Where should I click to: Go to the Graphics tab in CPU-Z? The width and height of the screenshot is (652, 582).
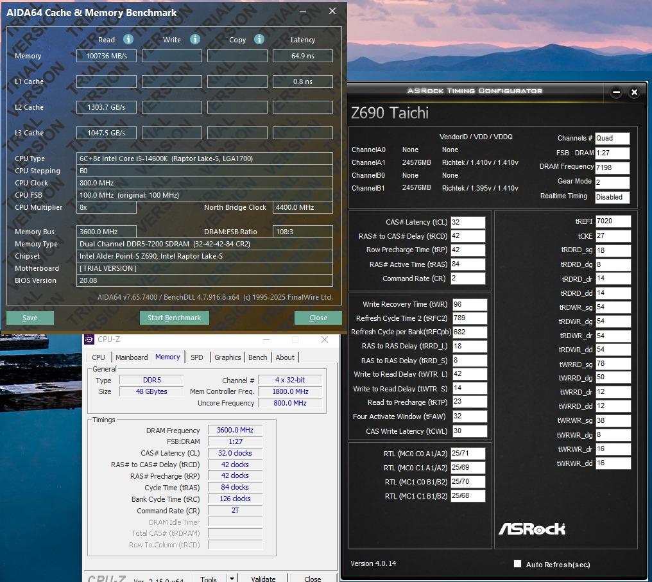pos(228,357)
